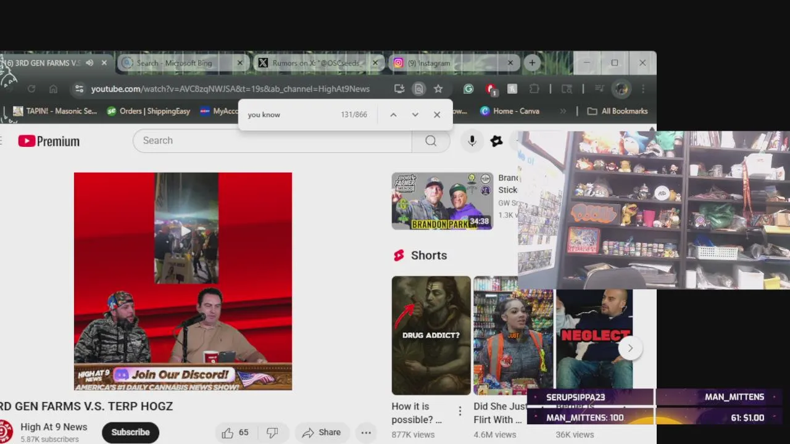The height and width of the screenshot is (444, 790).
Task: Mute the 3RD GEN FARMS tab audio icon
Action: [89, 63]
